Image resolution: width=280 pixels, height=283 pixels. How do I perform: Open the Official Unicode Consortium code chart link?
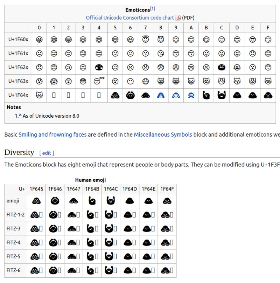click(129, 18)
